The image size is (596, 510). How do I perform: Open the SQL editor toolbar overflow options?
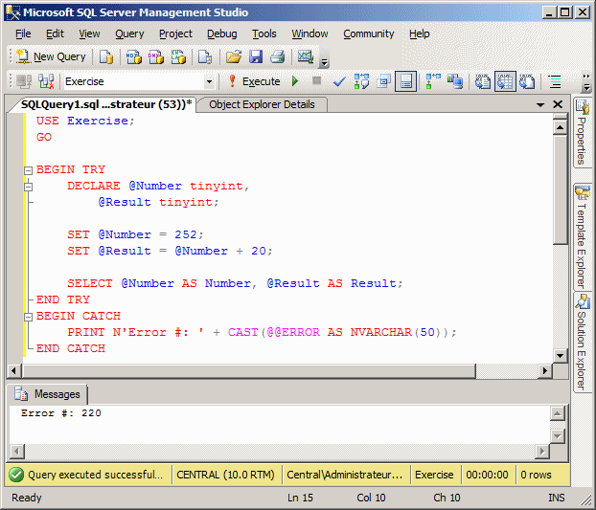586,82
